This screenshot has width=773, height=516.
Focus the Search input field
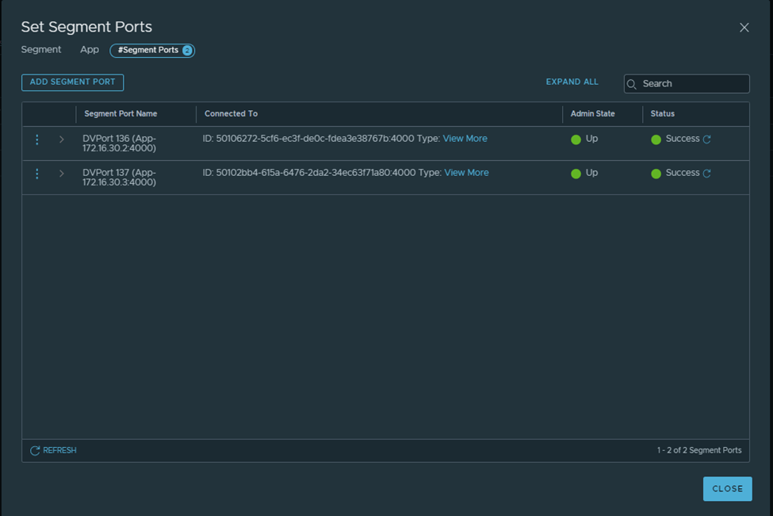pos(691,84)
